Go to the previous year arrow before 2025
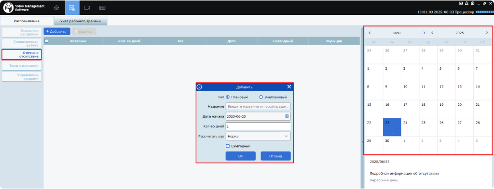 tap(432, 33)
